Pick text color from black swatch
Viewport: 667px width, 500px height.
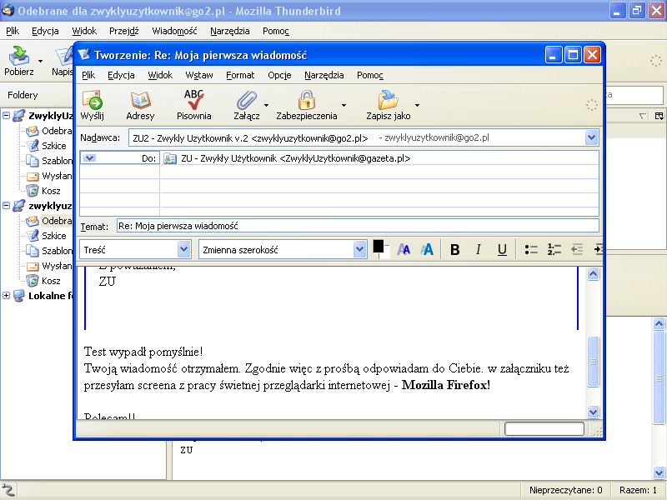pos(379,246)
